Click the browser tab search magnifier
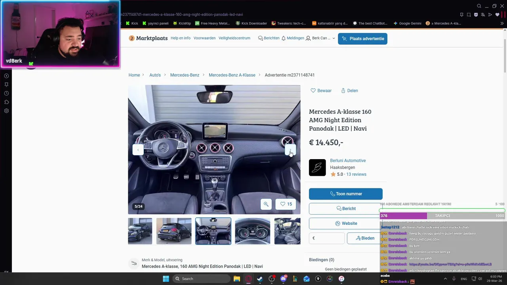The image size is (507, 285). pyautogui.click(x=479, y=6)
